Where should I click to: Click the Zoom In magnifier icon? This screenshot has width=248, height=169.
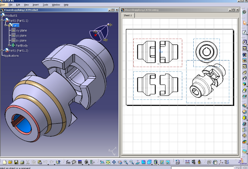[126, 162]
